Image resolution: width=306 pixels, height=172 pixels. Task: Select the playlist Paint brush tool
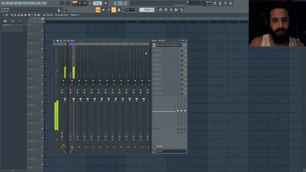tap(15, 15)
